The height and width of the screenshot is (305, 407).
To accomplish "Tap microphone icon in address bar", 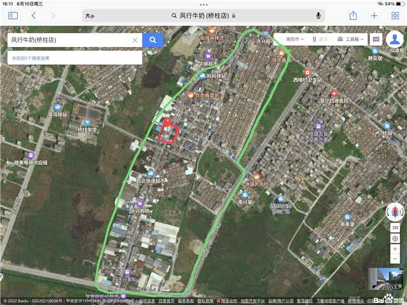I will pyautogui.click(x=318, y=15).
